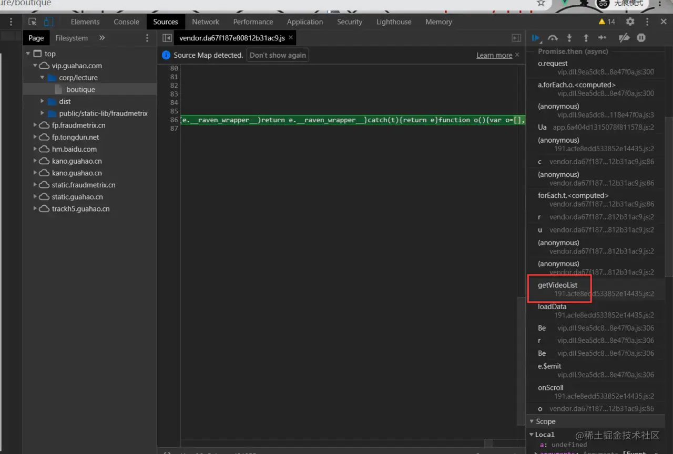This screenshot has height=454, width=673.
Task: Open the Learn more link
Action: [494, 55]
